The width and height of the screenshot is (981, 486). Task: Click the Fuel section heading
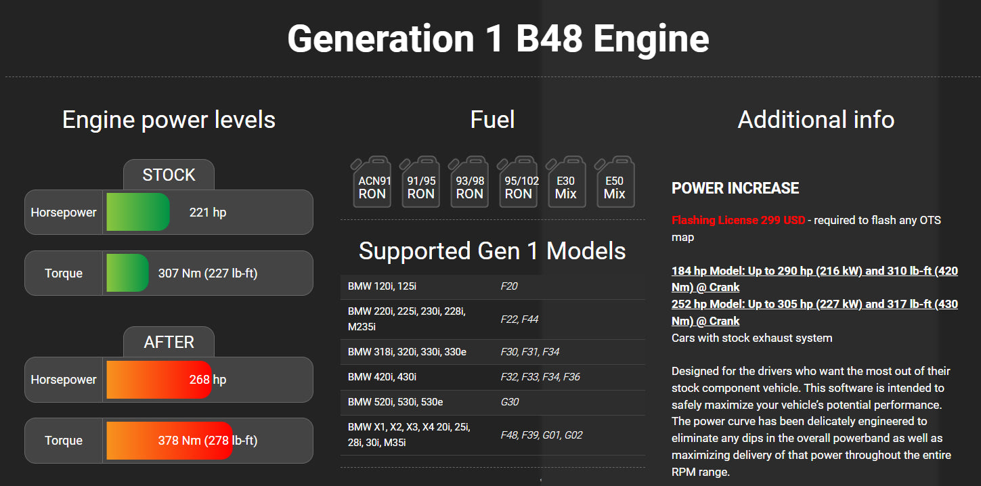click(x=492, y=120)
